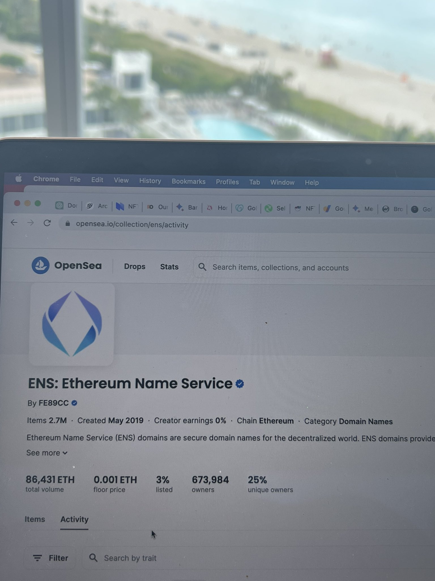Click the verified badge beside collection title
The height and width of the screenshot is (581, 435).
pyautogui.click(x=240, y=384)
